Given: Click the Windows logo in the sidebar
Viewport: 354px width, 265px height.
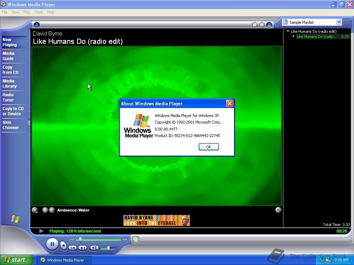Looking at the screenshot, I should 15,218.
